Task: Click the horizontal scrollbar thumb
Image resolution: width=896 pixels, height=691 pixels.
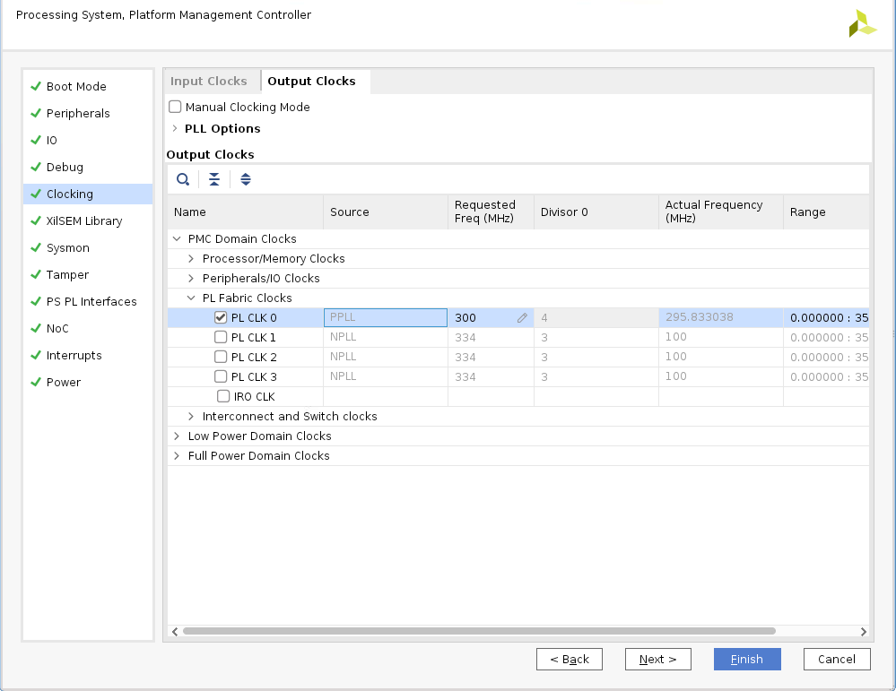Action: pyautogui.click(x=479, y=631)
